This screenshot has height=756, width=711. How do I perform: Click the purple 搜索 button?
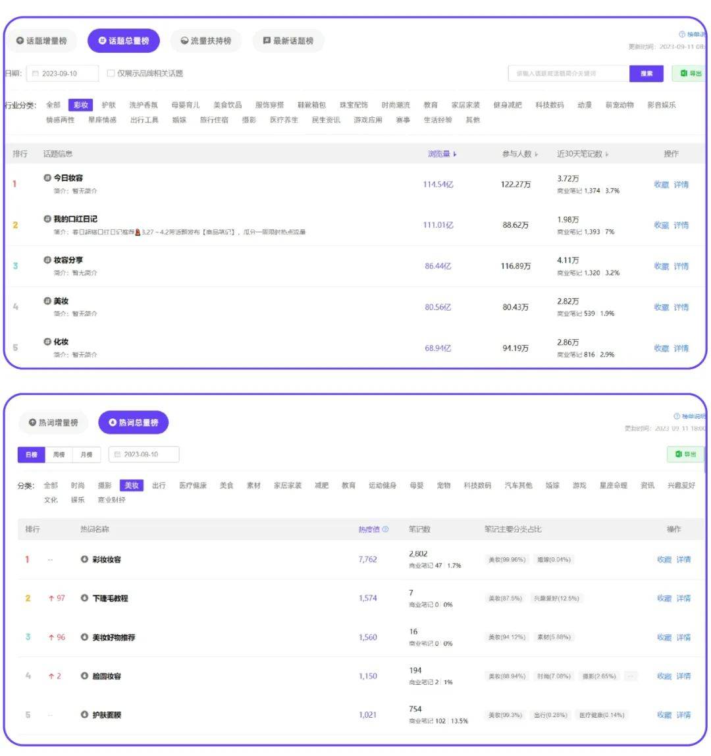[646, 73]
